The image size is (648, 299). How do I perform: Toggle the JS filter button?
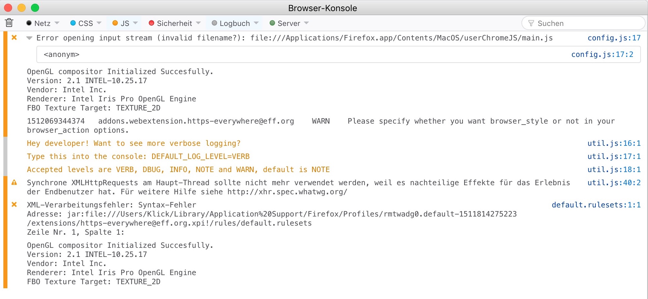tap(121, 23)
